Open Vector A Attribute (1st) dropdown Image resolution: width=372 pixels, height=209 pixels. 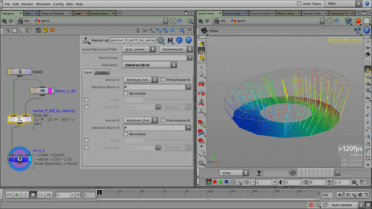pyautogui.click(x=141, y=80)
